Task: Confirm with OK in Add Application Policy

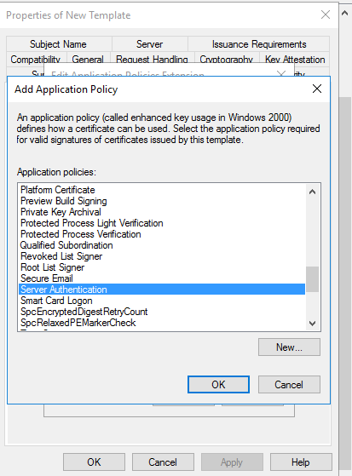Action: click(218, 385)
